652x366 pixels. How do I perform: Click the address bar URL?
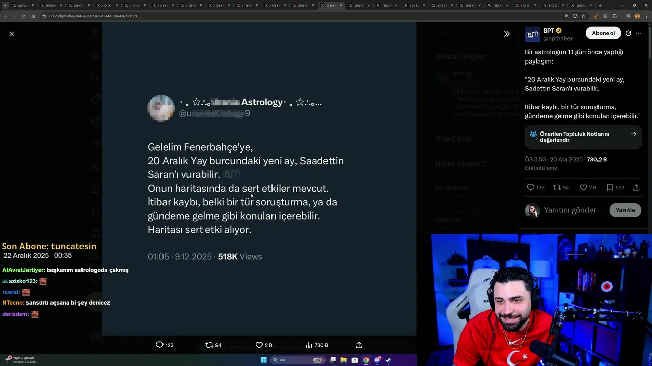point(93,16)
